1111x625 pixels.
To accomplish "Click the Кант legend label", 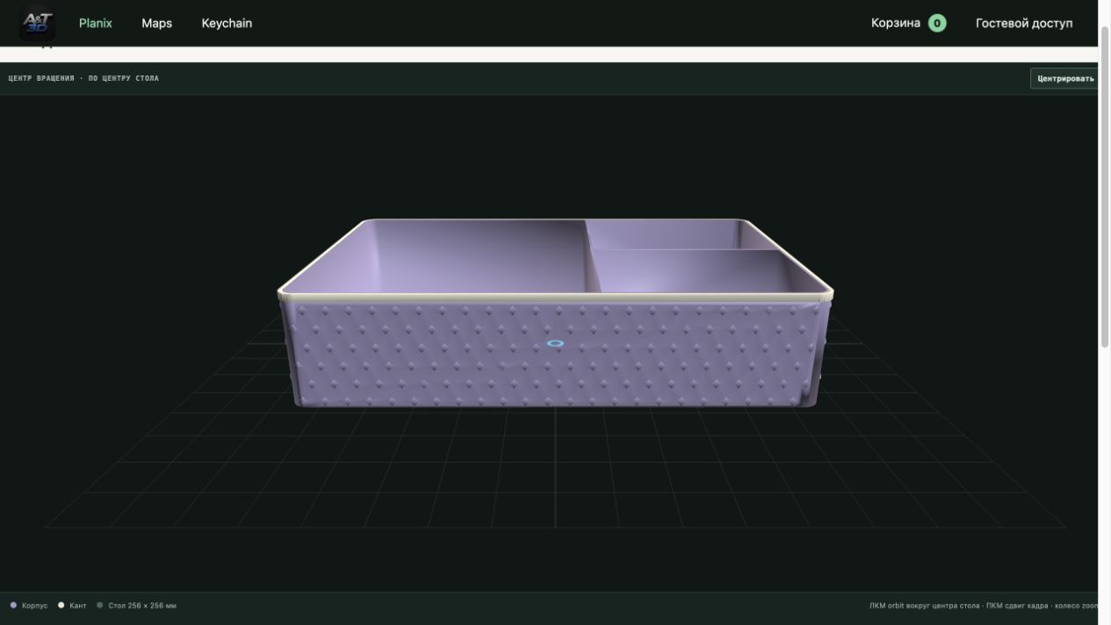I will 78,606.
